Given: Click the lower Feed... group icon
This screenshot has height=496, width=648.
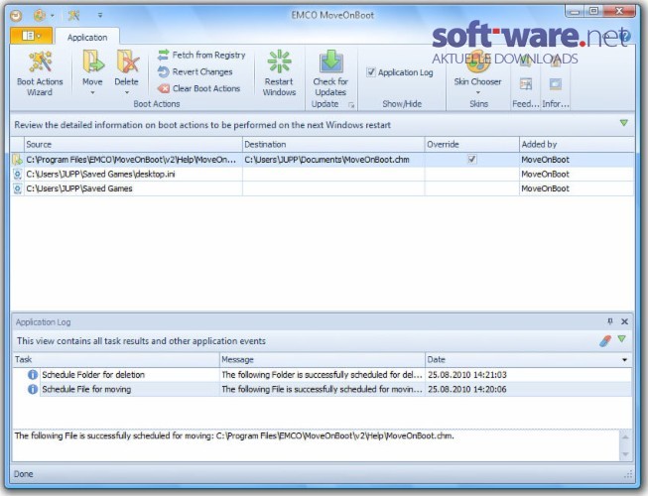Looking at the screenshot, I should click(x=526, y=84).
